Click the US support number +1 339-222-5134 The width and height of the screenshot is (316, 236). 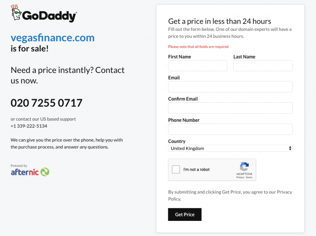click(x=29, y=126)
